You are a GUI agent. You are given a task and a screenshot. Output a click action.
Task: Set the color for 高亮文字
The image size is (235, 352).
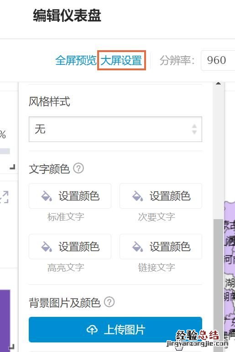pos(70,247)
